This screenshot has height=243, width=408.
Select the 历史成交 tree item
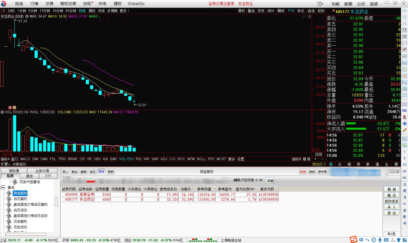pos(20,227)
